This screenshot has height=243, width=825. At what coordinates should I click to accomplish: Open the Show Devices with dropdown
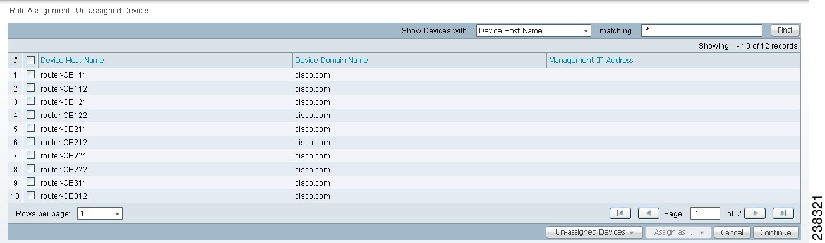click(534, 30)
